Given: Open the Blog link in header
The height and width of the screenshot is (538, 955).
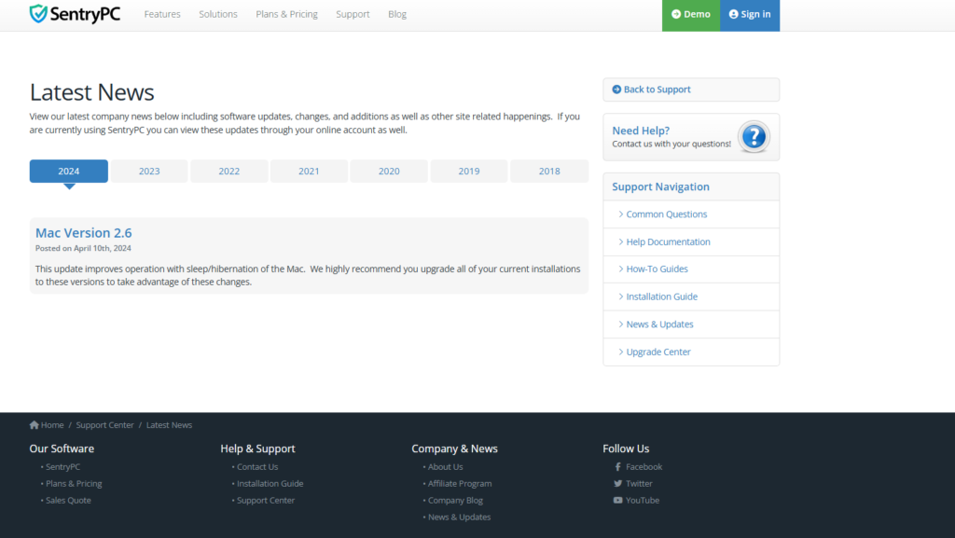Looking at the screenshot, I should (397, 14).
